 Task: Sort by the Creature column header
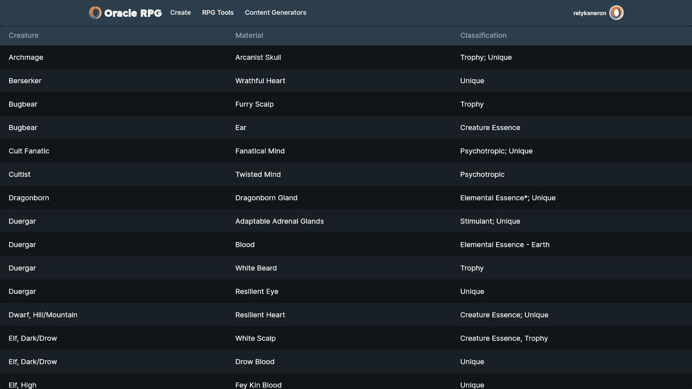coord(23,35)
